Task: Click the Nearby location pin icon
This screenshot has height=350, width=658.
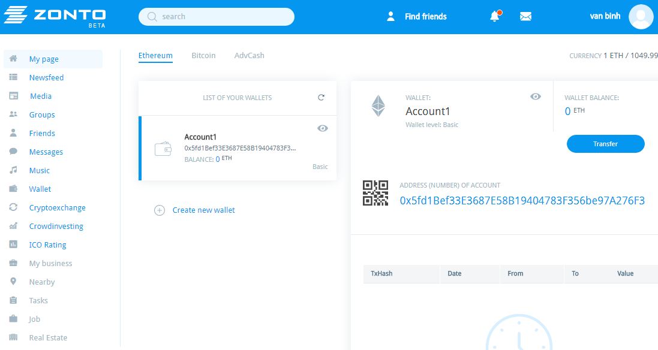Action: (x=13, y=281)
